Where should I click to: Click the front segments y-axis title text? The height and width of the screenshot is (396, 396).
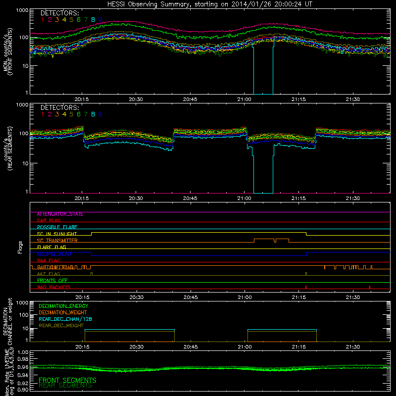pos(7,51)
